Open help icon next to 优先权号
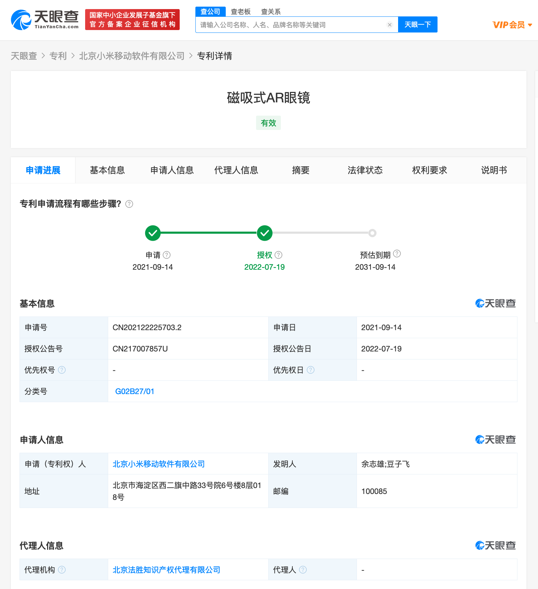The height and width of the screenshot is (589, 538). 62,370
